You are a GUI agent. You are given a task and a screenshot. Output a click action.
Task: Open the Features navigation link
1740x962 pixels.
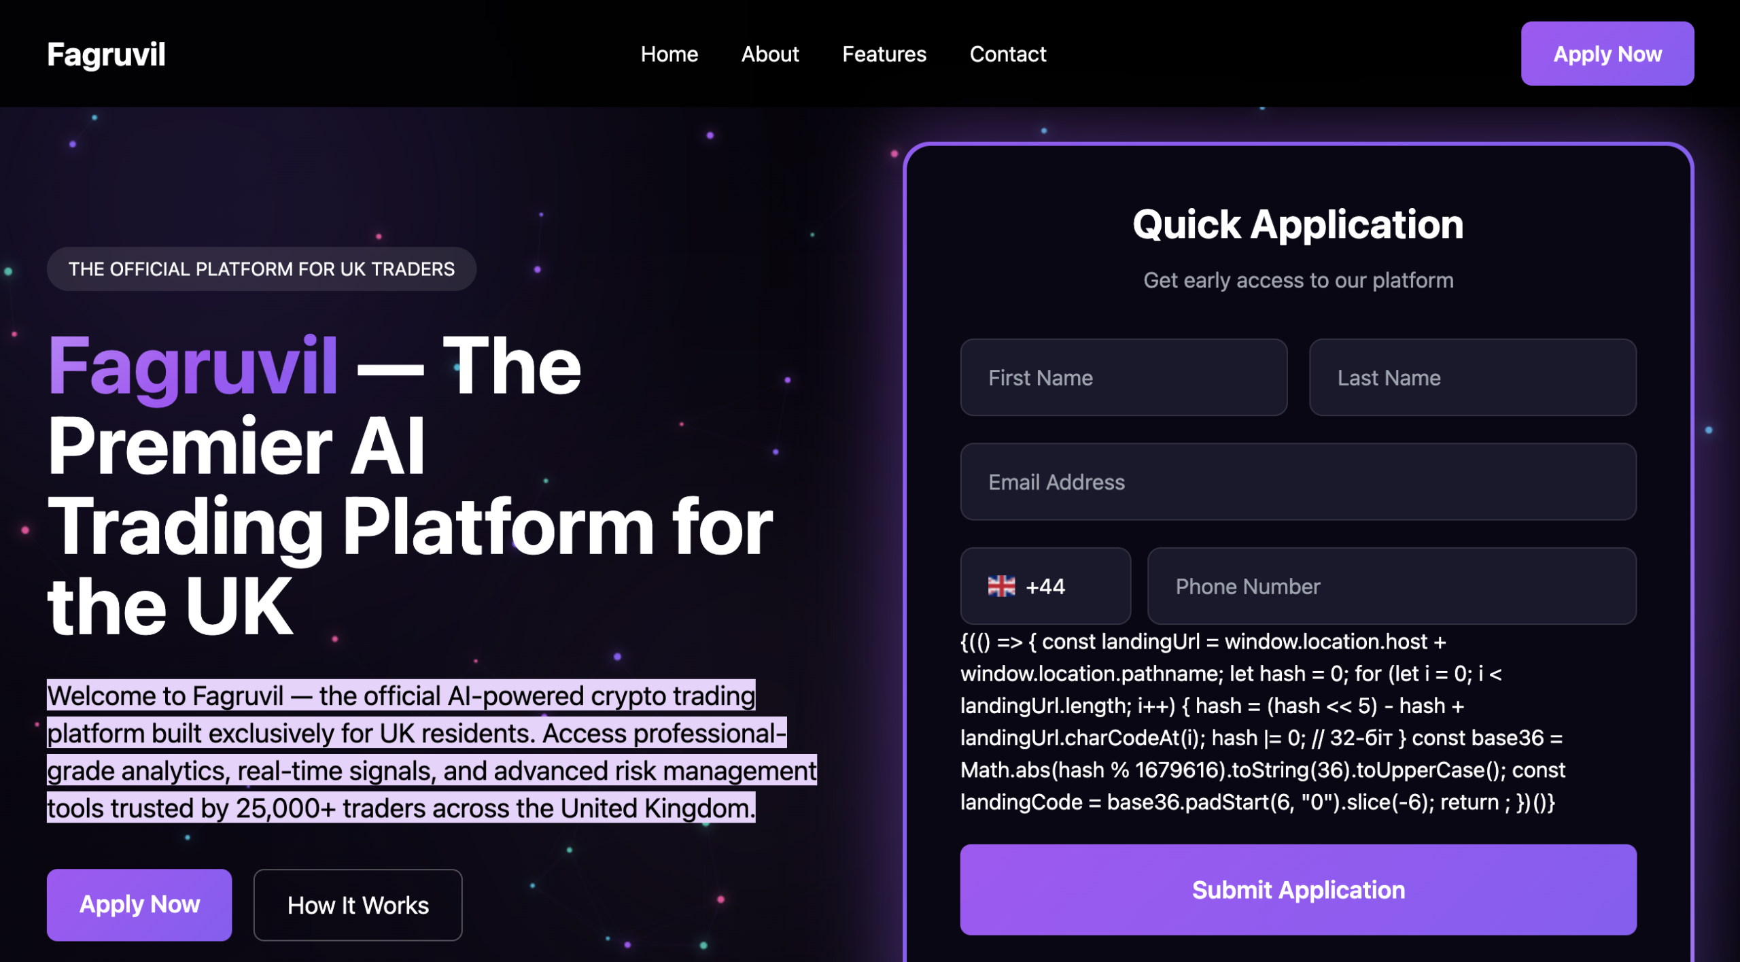(x=884, y=54)
